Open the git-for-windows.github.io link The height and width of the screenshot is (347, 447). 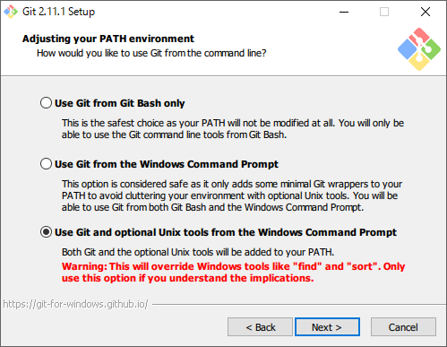(75, 304)
